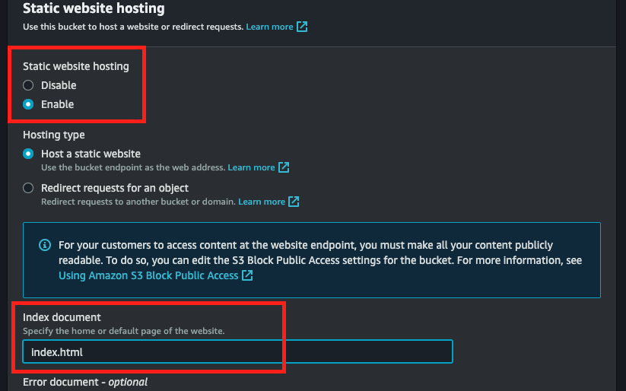Click the info icon in the public access notice
This screenshot has height=391, width=626.
pos(45,246)
